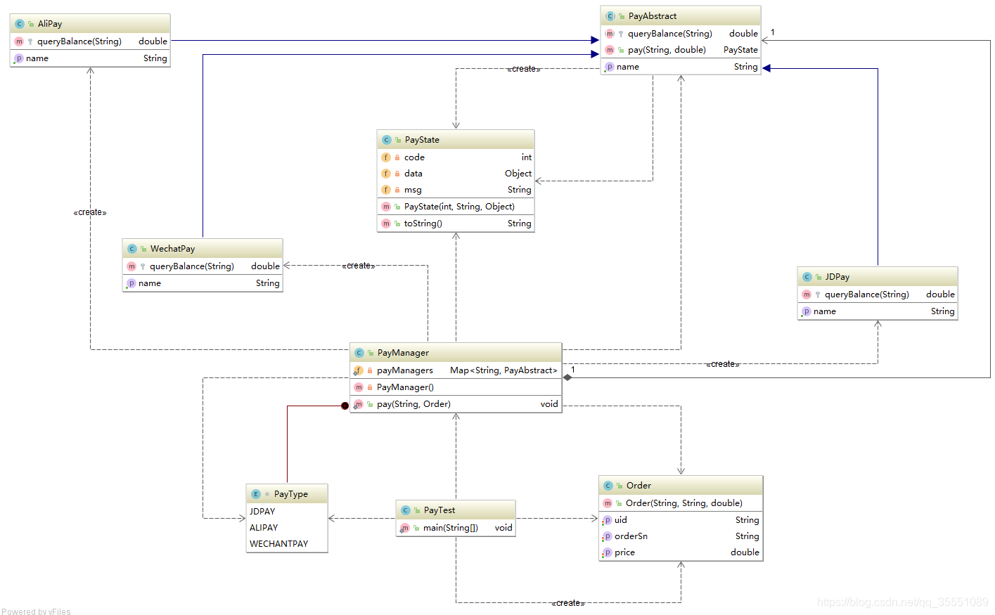Image resolution: width=995 pixels, height=615 pixels.
Task: Click the name property in WechatPay
Action: click(x=150, y=283)
